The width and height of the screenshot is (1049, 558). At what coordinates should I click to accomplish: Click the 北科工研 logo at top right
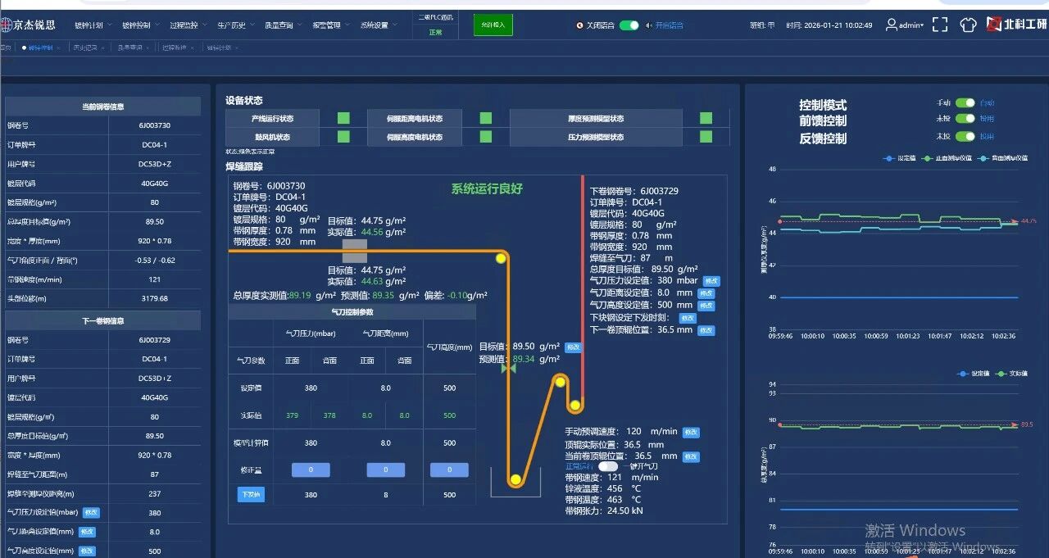[x=1016, y=25]
